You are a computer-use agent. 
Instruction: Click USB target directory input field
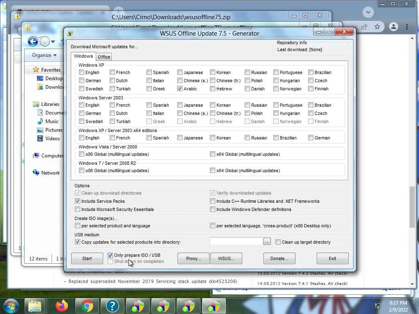tap(236, 241)
